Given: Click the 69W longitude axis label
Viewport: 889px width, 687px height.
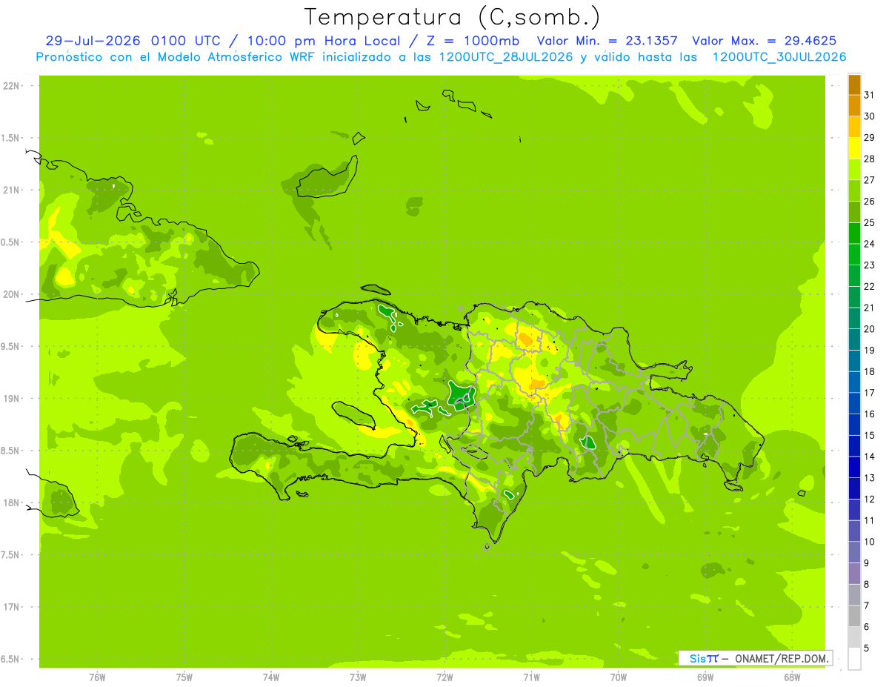Looking at the screenshot, I should 705,678.
